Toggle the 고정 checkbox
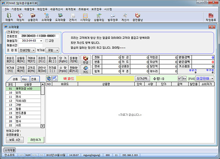 click(47, 41)
